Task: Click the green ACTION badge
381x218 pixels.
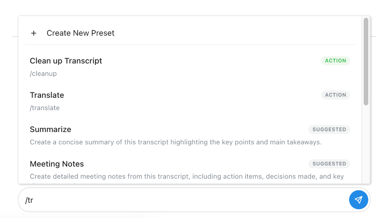Action: click(x=335, y=61)
